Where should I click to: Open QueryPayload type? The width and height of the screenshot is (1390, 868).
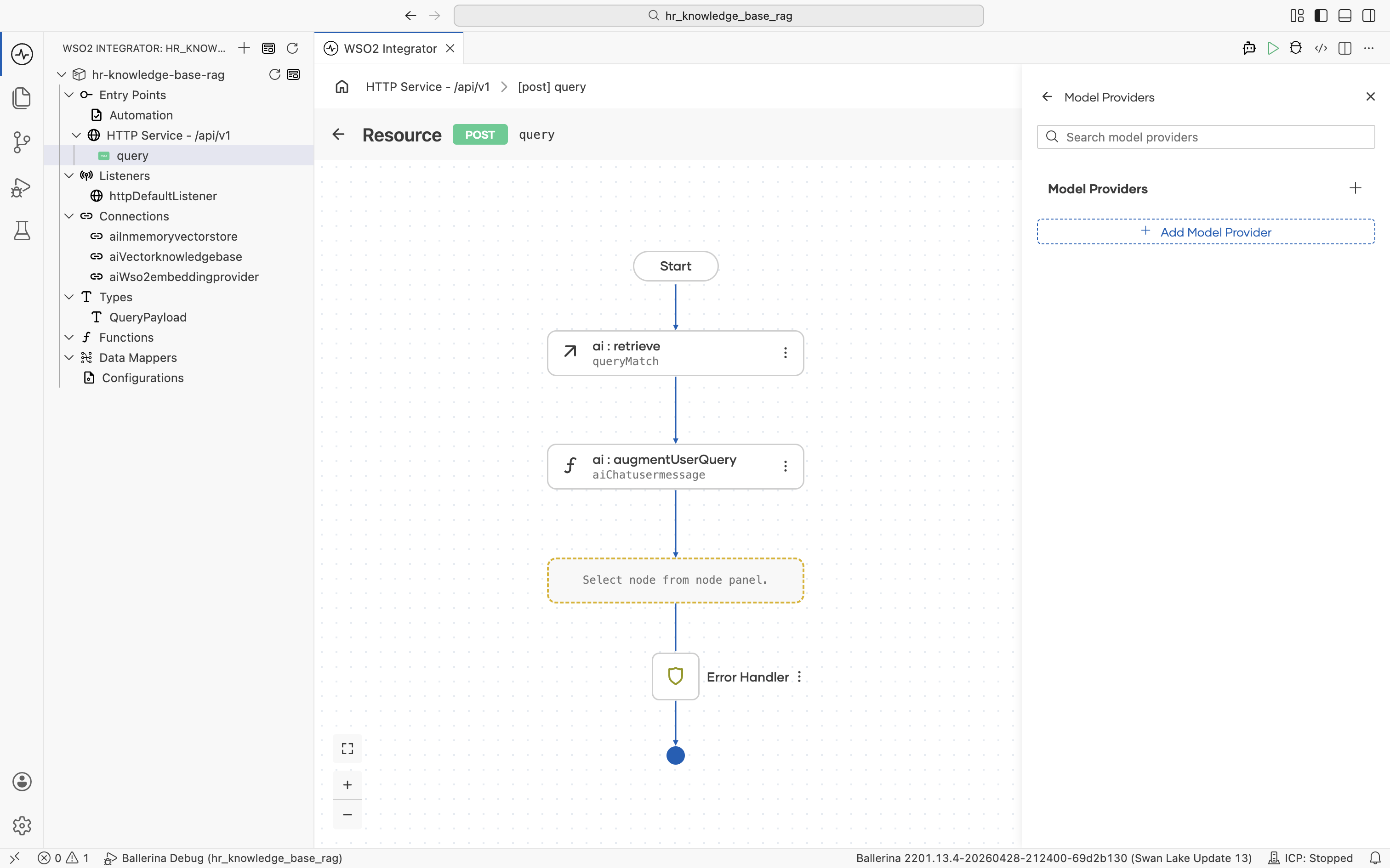(148, 317)
